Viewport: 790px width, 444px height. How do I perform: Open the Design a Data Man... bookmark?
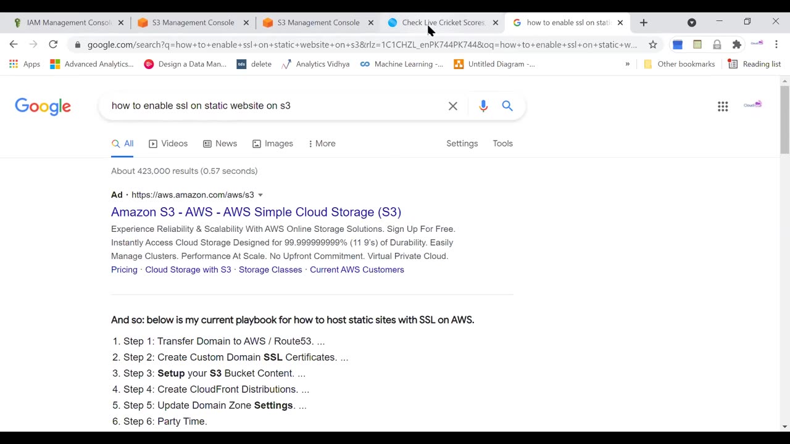(x=185, y=64)
